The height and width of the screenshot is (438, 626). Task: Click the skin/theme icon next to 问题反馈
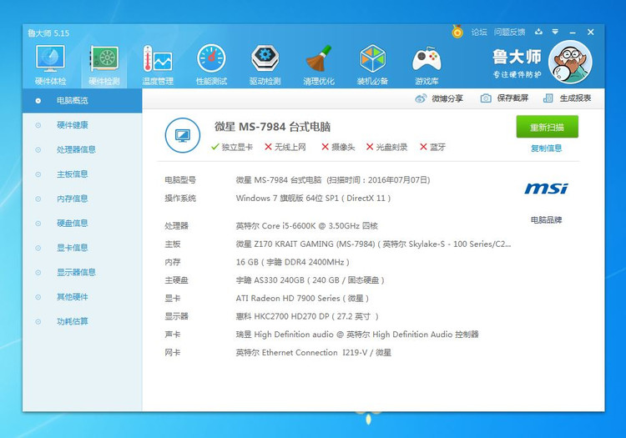pos(538,32)
